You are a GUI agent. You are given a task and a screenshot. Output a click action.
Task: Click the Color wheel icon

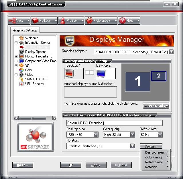click(21, 70)
